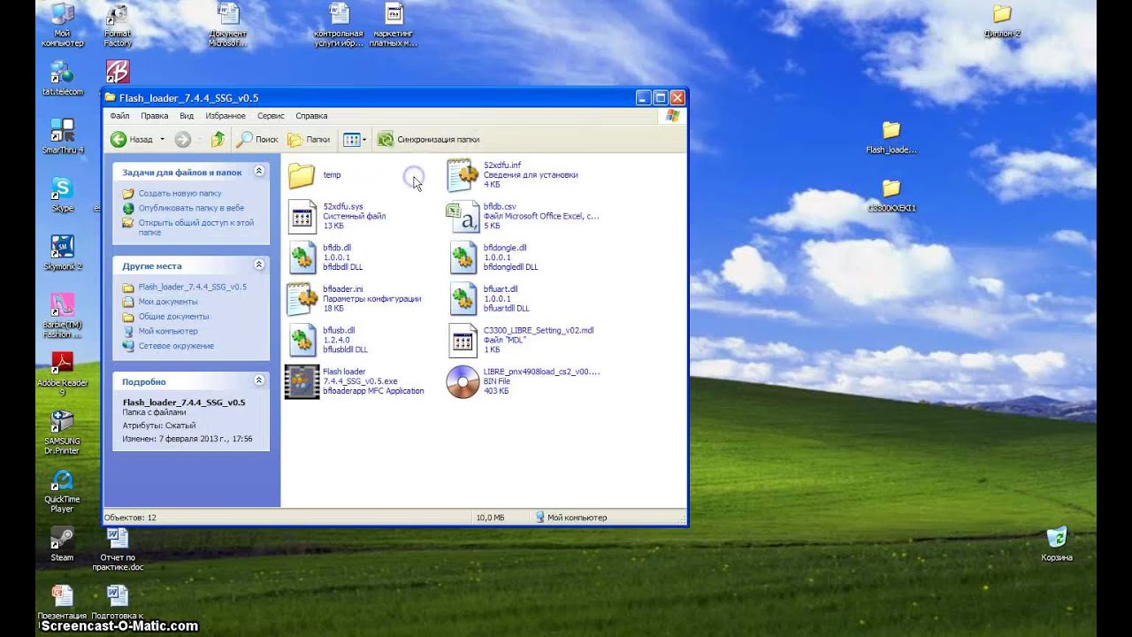Image resolution: width=1132 pixels, height=637 pixels.
Task: Select the bfldb.csv Excel file icon
Action: pos(463,217)
